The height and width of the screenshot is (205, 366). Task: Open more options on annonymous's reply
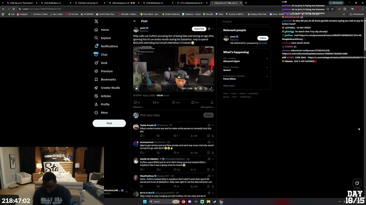[x=213, y=142]
